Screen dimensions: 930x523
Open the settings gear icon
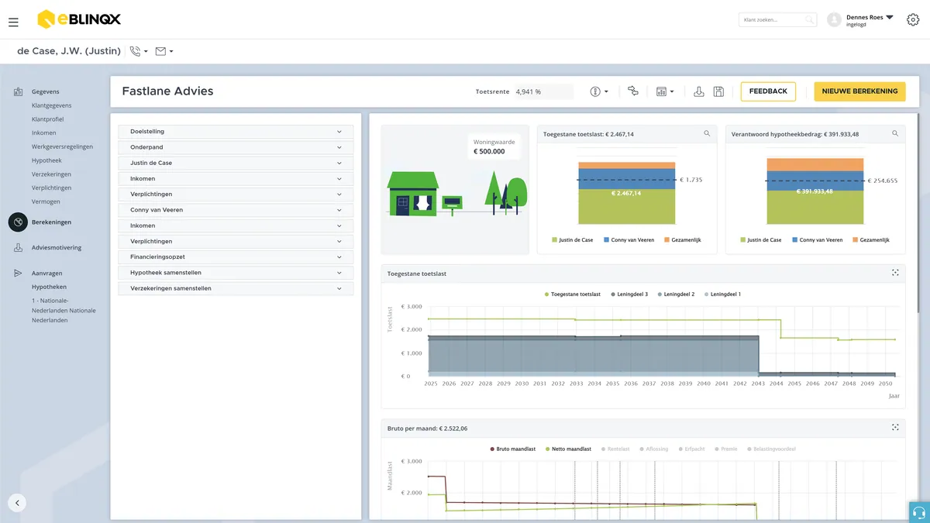(x=913, y=20)
